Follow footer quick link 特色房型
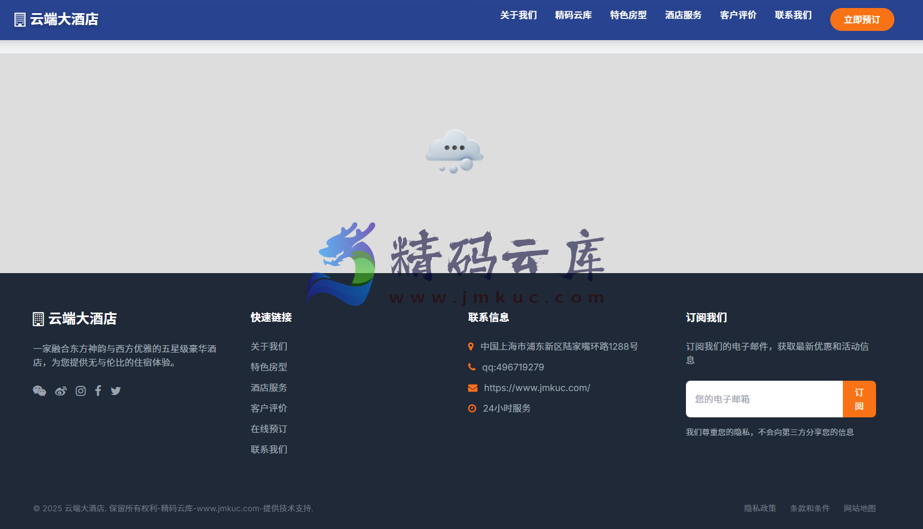923x529 pixels. click(269, 367)
